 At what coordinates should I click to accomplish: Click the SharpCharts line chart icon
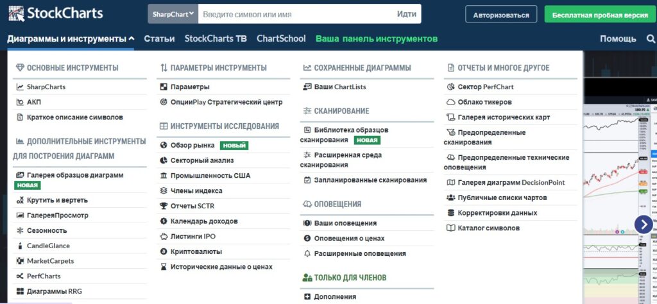point(20,87)
